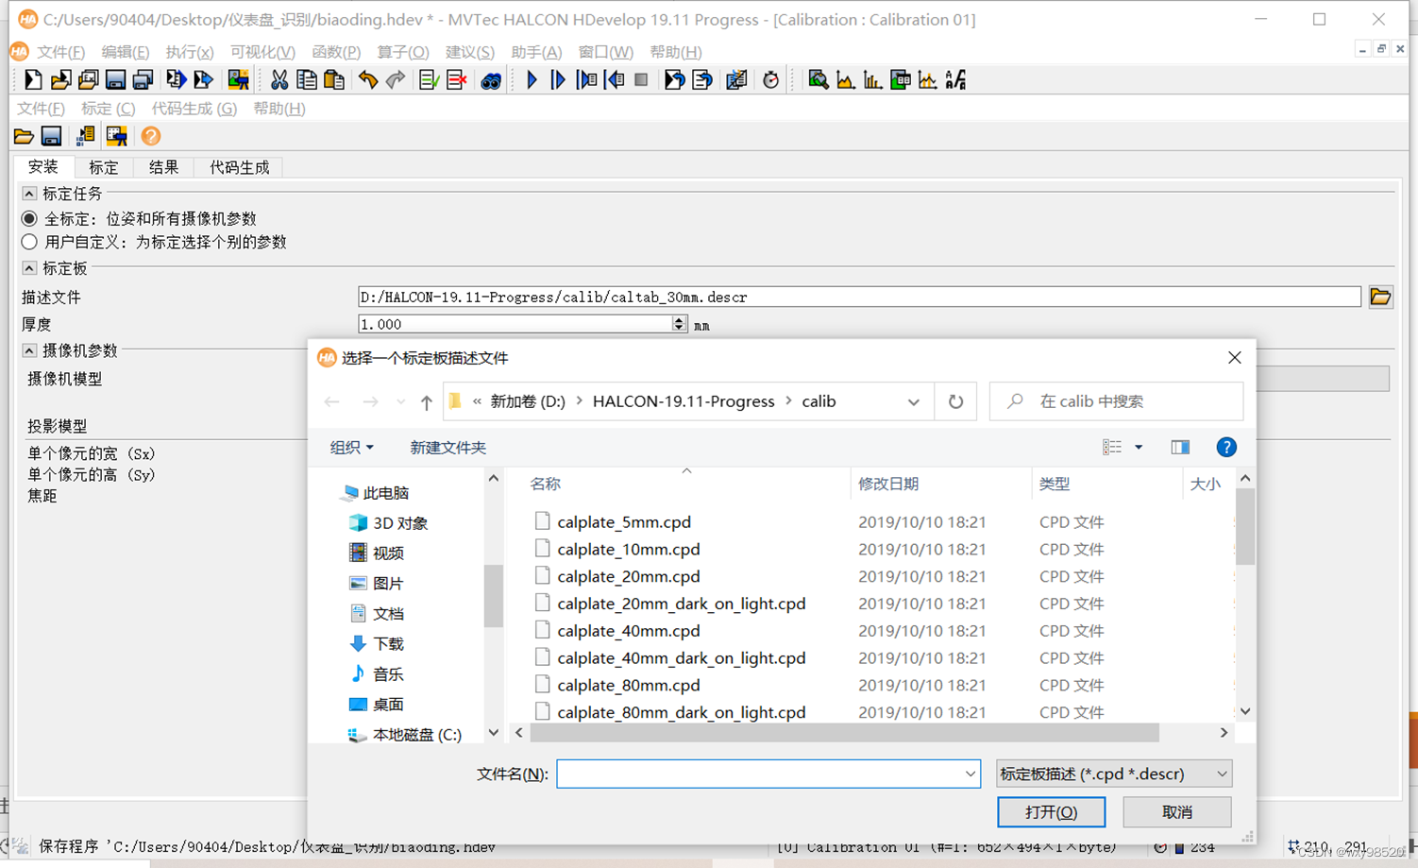1418x868 pixels.
Task: Open the file type filter dropdown
Action: coord(1114,774)
